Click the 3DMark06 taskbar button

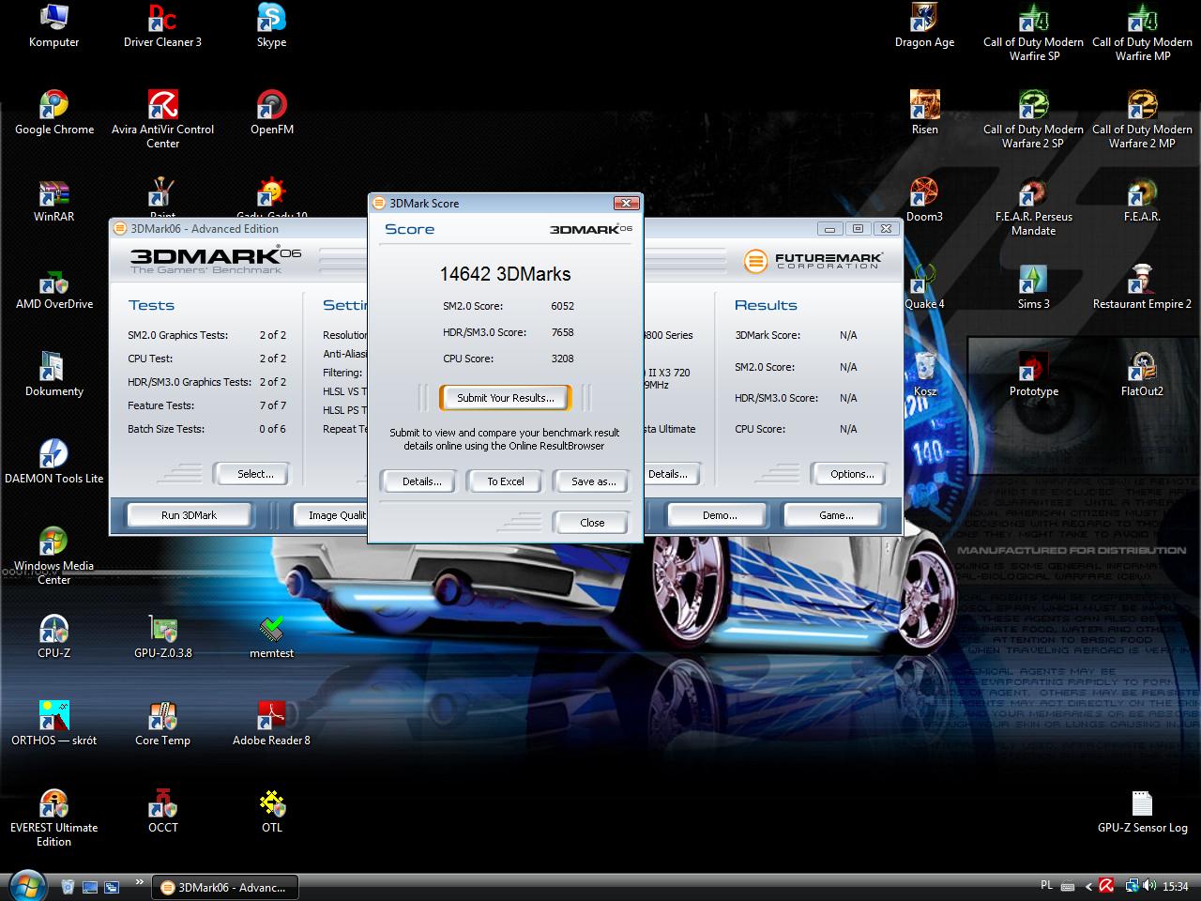[x=226, y=887]
